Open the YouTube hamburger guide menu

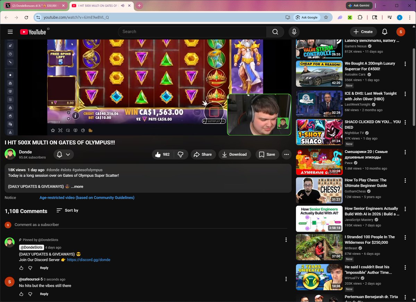10,32
